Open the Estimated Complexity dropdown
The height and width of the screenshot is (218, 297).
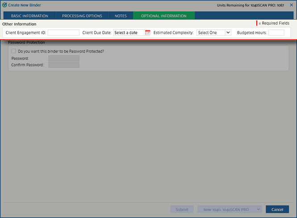[213, 33]
